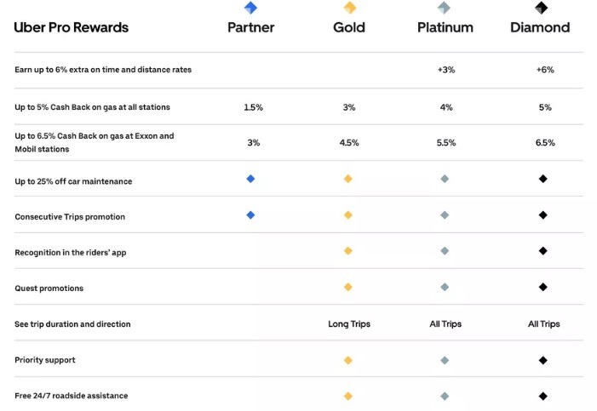This screenshot has height=411, width=597.
Task: Click the blue Partner tier icon in header
Action: pos(250,9)
